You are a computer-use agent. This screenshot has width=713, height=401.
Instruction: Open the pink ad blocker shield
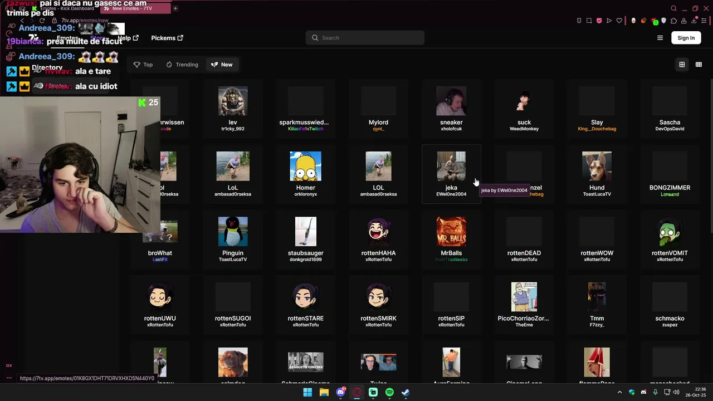[x=599, y=21]
